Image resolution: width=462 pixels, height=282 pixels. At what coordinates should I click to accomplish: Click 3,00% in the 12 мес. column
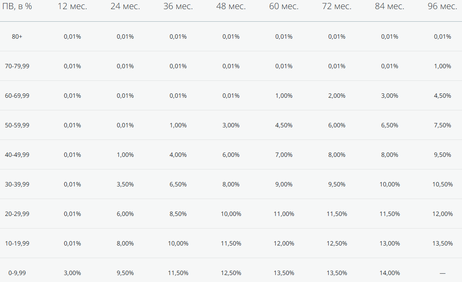pos(73,273)
